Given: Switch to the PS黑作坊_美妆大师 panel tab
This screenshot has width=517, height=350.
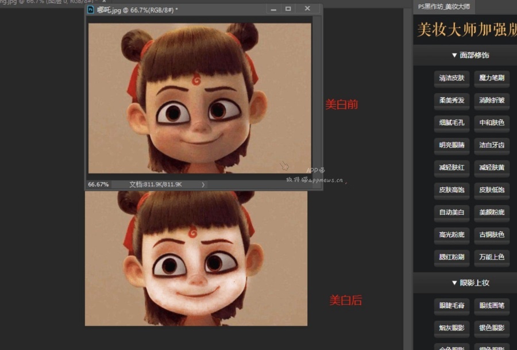Looking at the screenshot, I should pos(444,6).
